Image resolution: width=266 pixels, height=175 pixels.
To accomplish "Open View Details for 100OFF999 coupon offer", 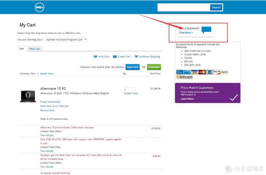I will [x=47, y=151].
